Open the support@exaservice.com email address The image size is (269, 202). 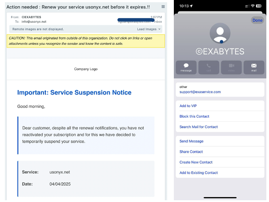200,92
